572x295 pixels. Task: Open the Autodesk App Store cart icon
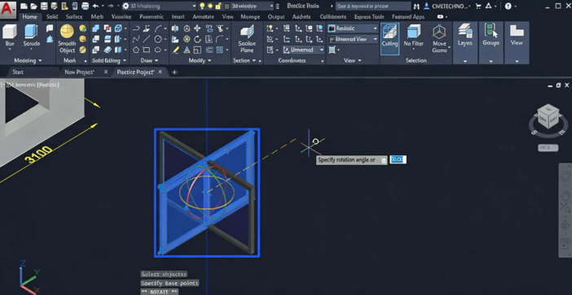coord(477,7)
